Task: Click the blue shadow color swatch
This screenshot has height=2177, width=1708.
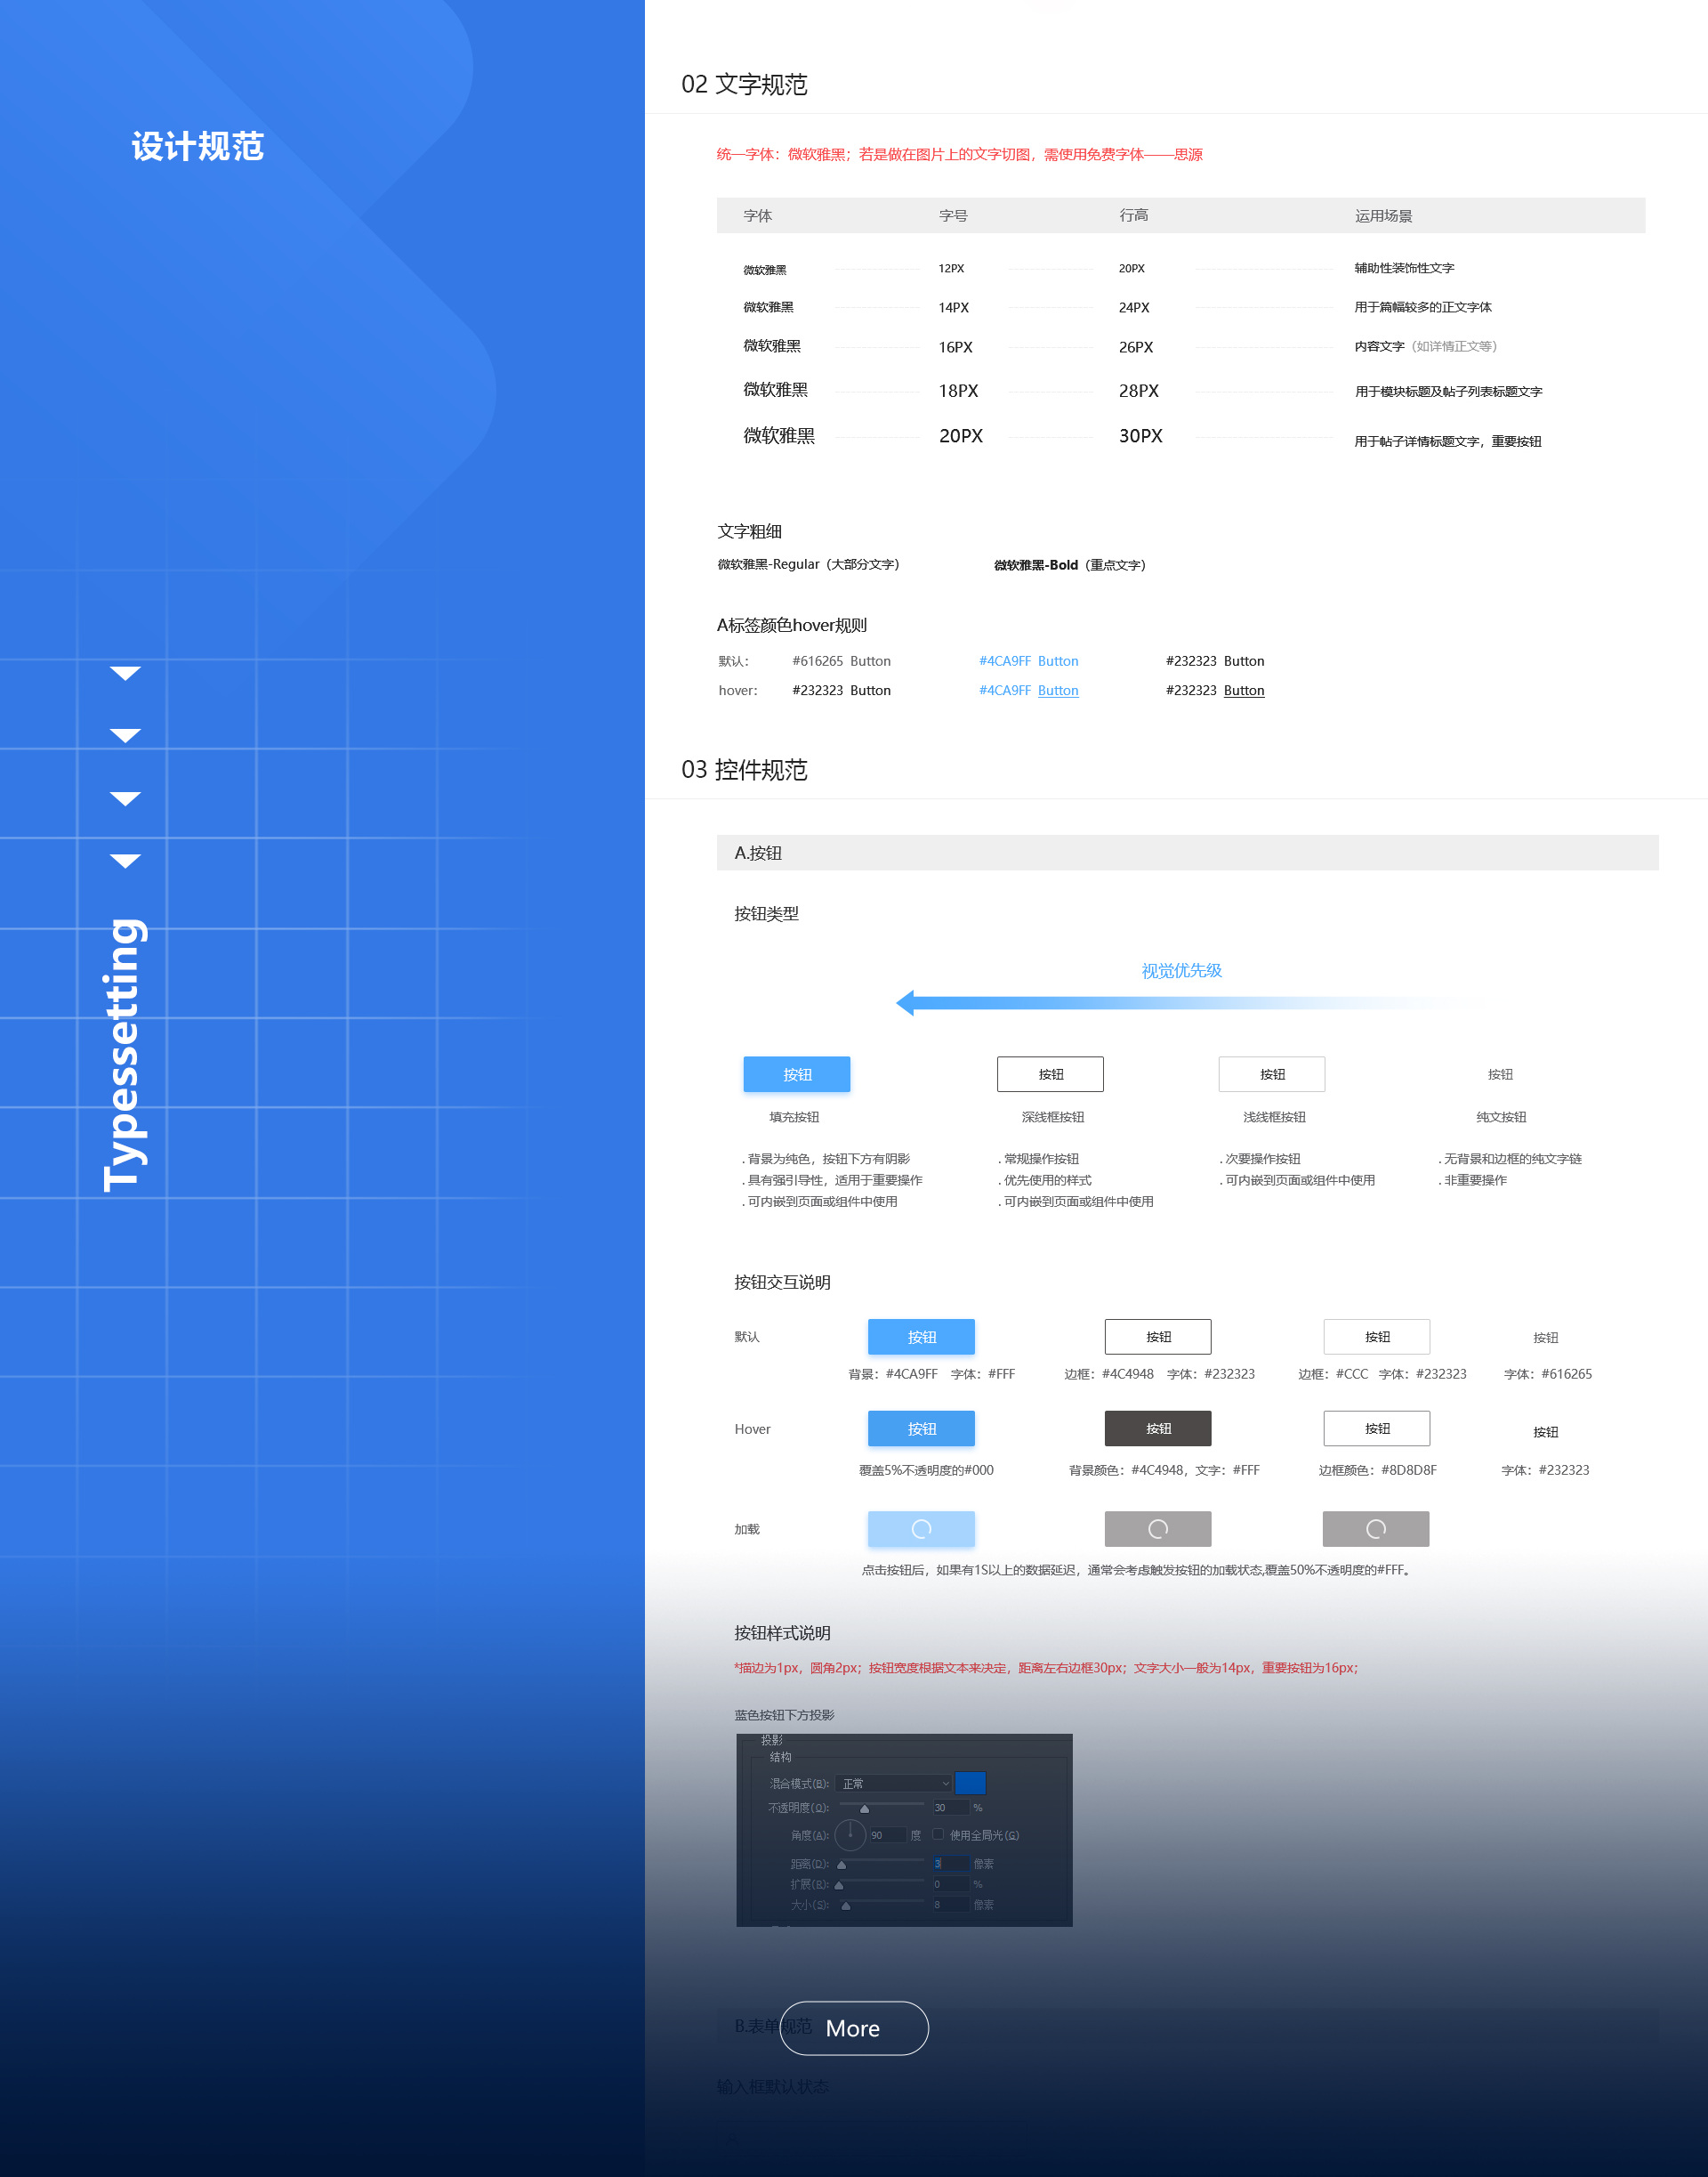Action: click(970, 1783)
